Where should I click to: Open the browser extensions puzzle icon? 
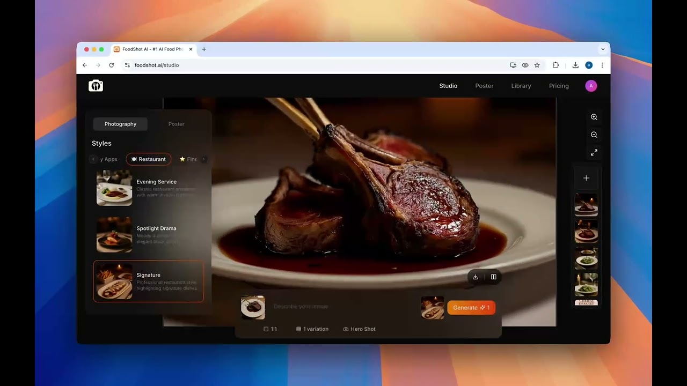pyautogui.click(x=556, y=65)
